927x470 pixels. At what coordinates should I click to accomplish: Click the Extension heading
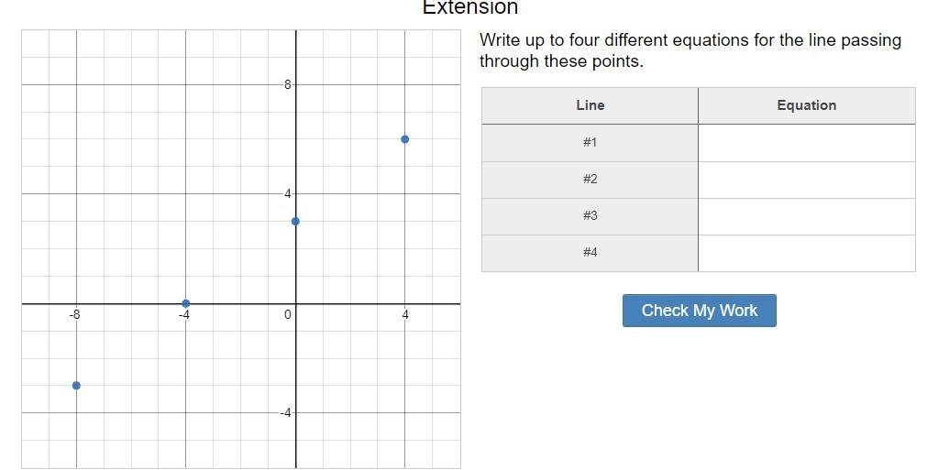(x=469, y=8)
